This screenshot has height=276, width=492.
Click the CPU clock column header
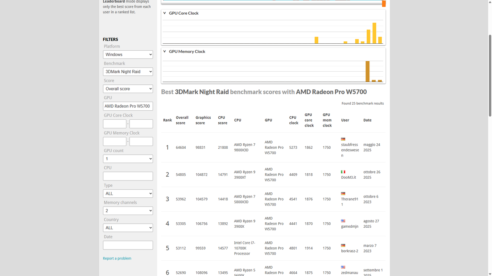pyautogui.click(x=294, y=120)
